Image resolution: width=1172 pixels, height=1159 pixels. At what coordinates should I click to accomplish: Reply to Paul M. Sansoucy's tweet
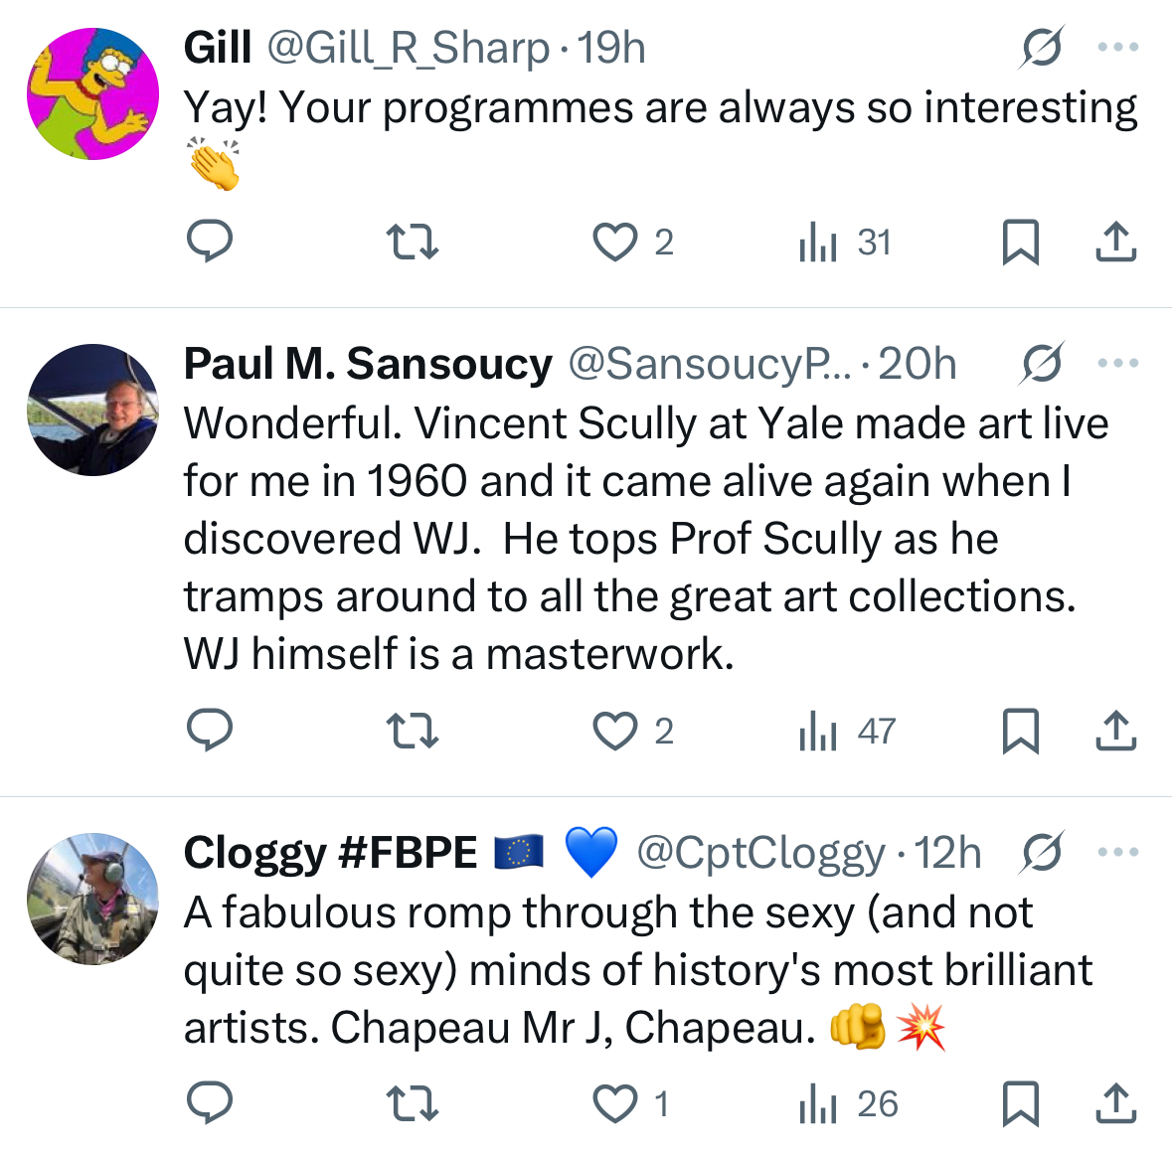(x=210, y=731)
